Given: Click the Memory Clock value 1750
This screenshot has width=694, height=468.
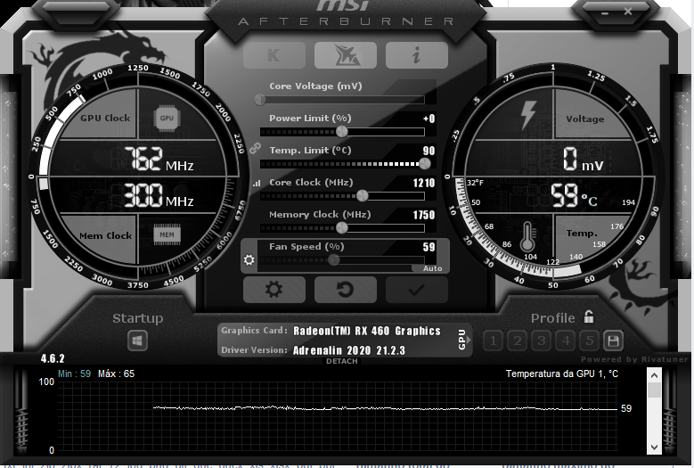Looking at the screenshot, I should (x=423, y=215).
